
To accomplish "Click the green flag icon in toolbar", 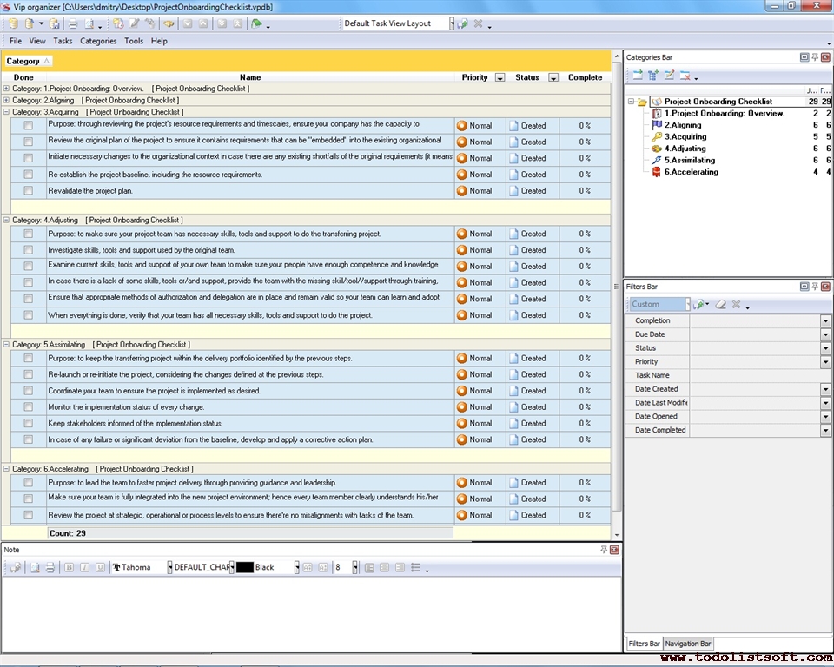I will [x=256, y=23].
